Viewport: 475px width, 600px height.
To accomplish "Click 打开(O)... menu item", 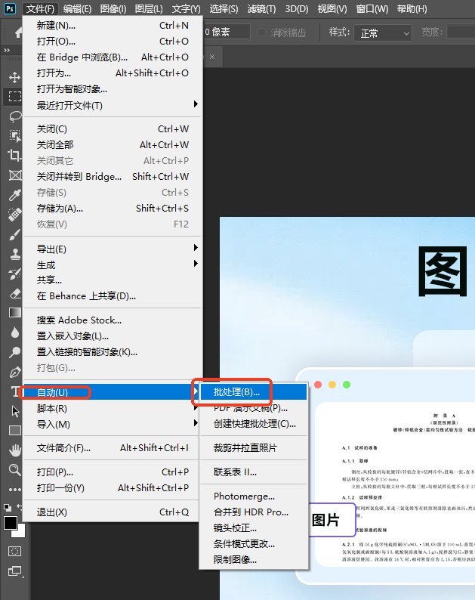I will (113, 41).
